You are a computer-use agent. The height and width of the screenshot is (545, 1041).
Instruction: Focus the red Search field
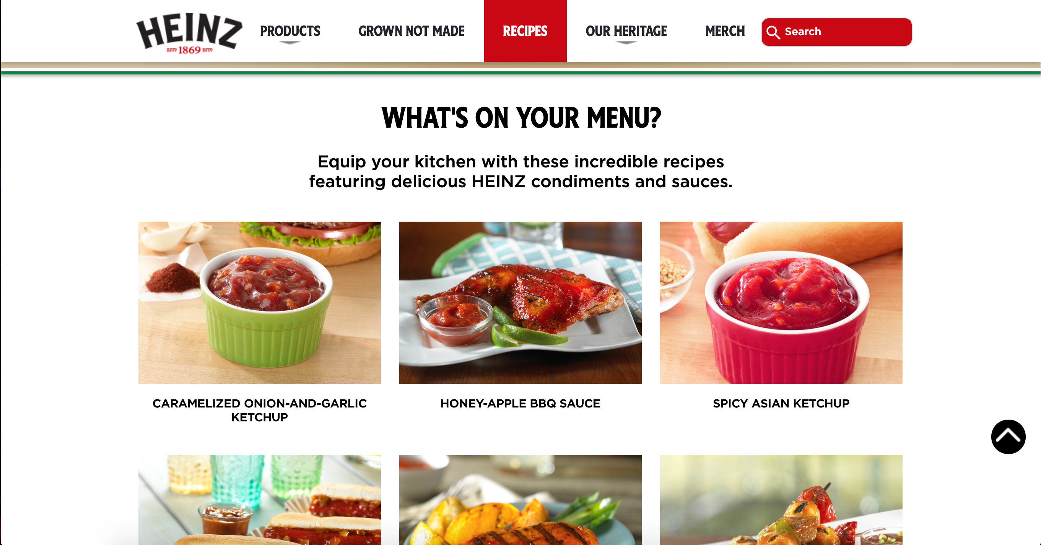(x=836, y=32)
